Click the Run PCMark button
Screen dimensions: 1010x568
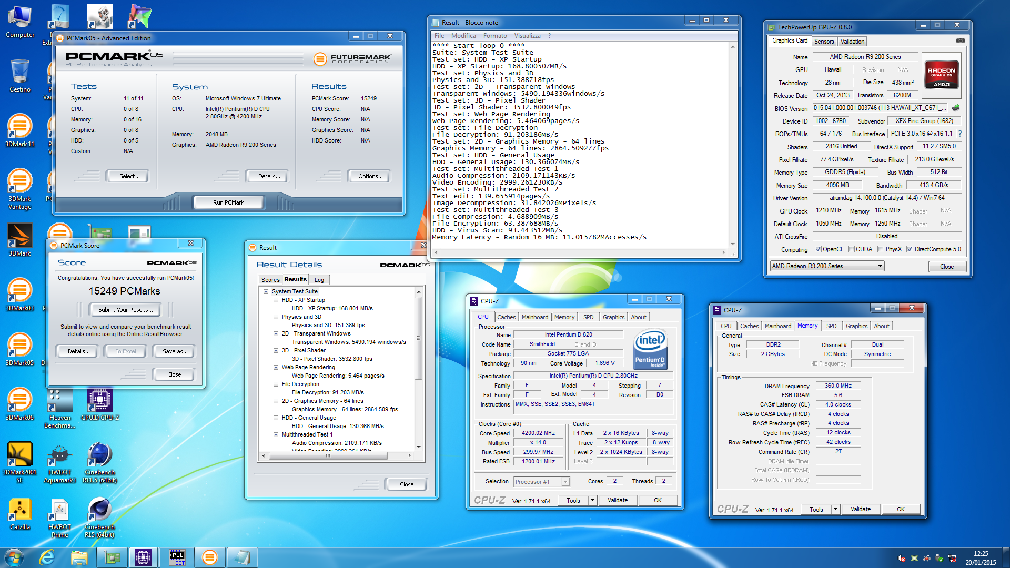[x=228, y=202]
